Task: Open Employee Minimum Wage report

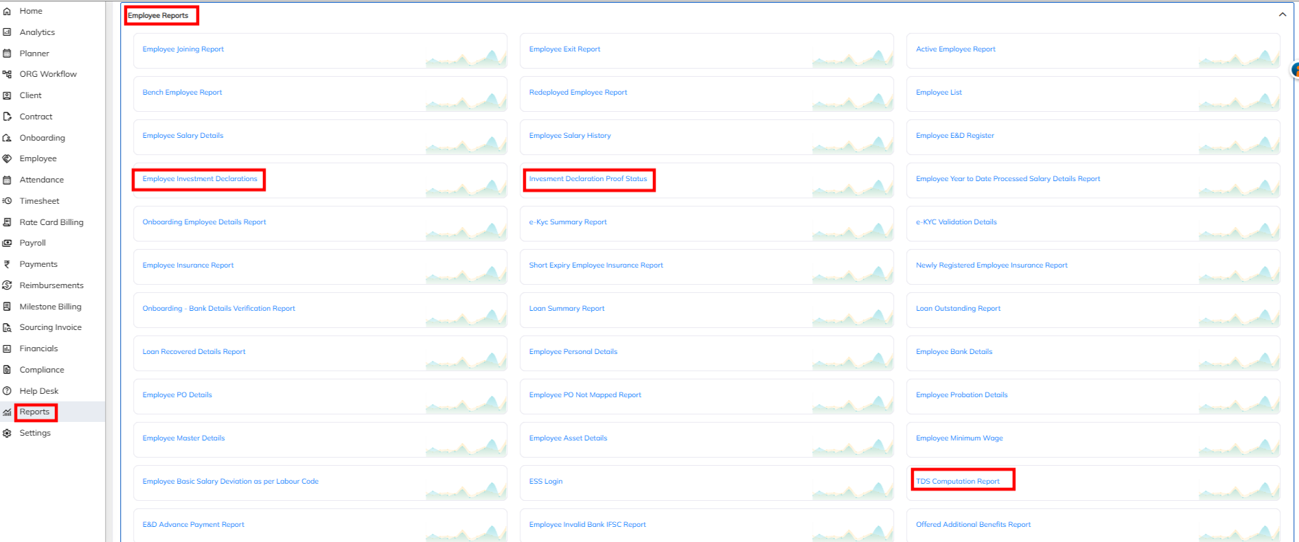Action: point(959,438)
